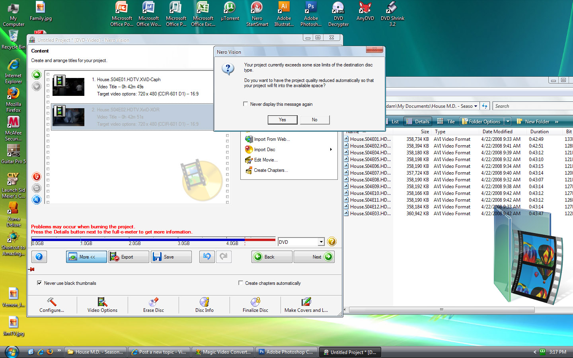
Task: Launch Adobe Photoshop desktop shortcut
Action: coord(311,14)
